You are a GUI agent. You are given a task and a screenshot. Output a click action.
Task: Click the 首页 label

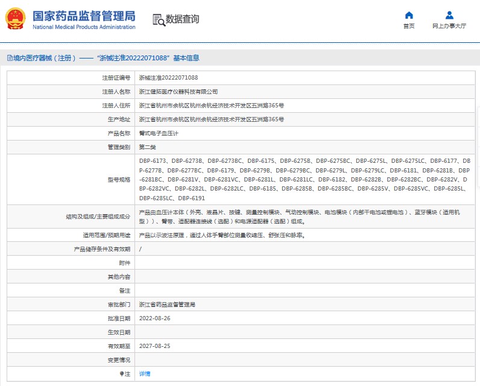coord(409,26)
